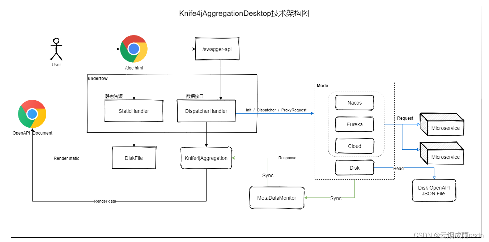Click the Chrome icon labeled /doc.html
489x242 pixels.
click(133, 49)
